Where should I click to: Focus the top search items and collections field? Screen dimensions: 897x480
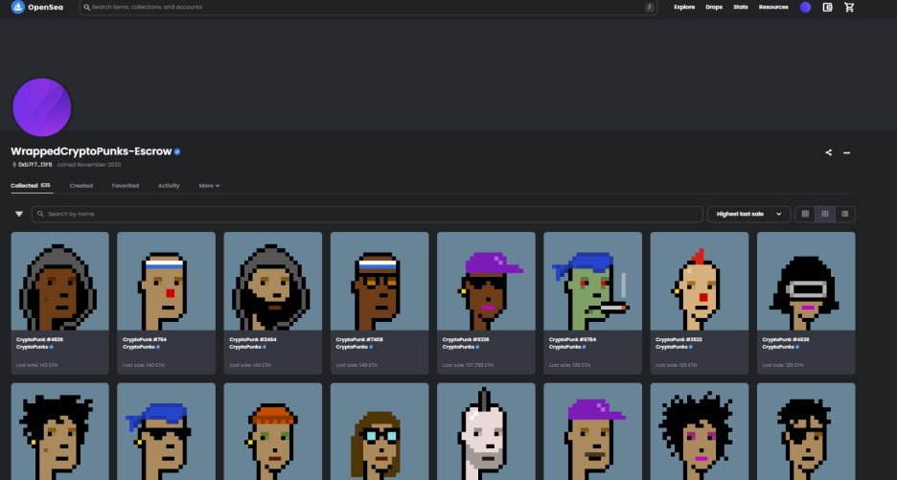coord(368,8)
